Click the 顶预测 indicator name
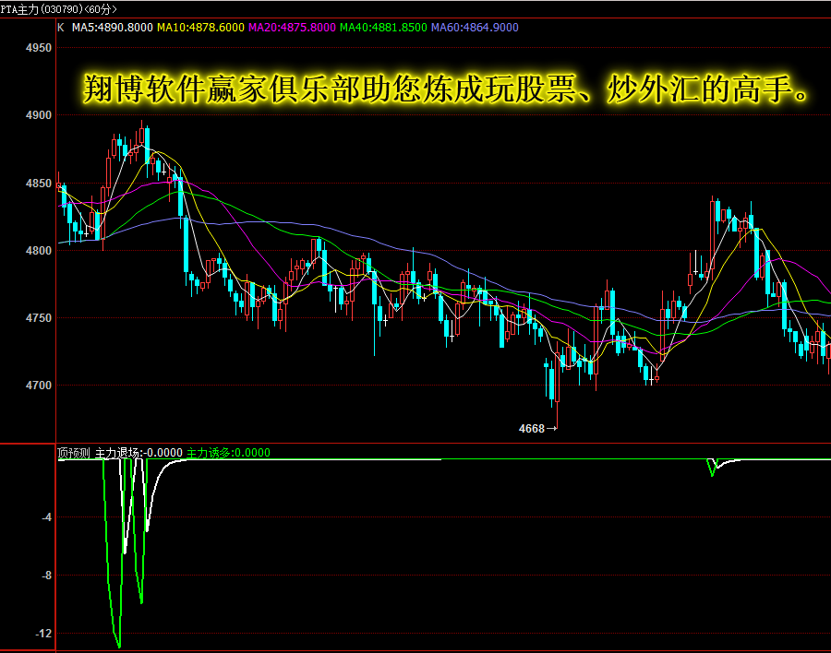 [74, 453]
